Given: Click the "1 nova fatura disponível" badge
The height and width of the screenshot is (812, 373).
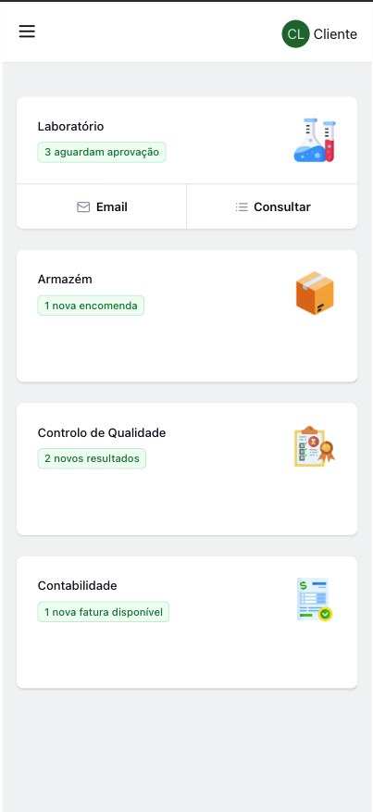Looking at the screenshot, I should pyautogui.click(x=104, y=612).
